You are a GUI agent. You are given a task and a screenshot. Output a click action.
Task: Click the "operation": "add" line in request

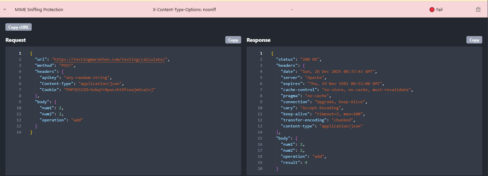click(x=61, y=120)
